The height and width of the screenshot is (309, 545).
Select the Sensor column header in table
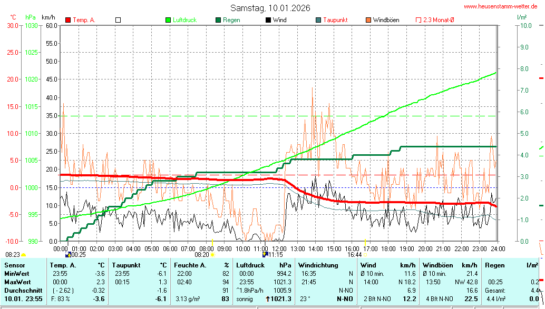14,265
